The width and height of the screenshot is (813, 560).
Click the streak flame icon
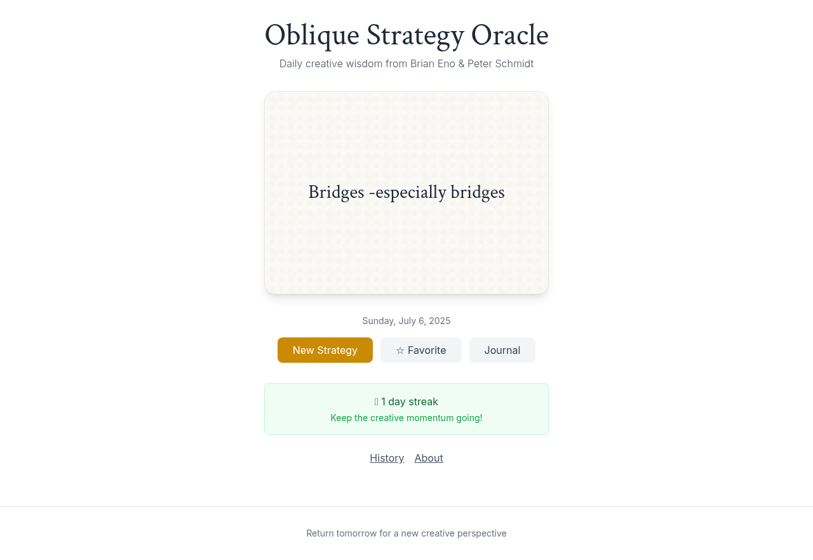tap(376, 401)
